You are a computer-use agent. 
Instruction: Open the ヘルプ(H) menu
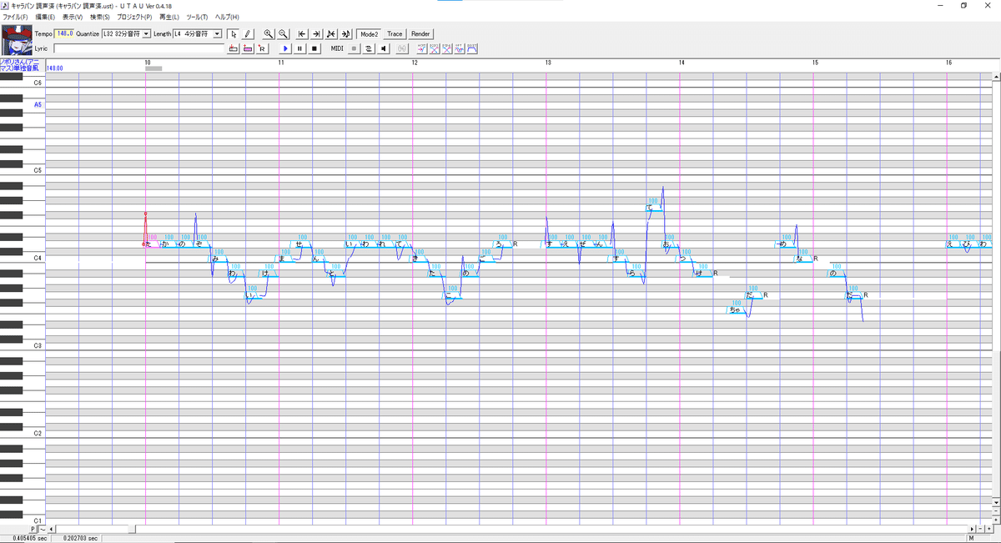(x=227, y=17)
